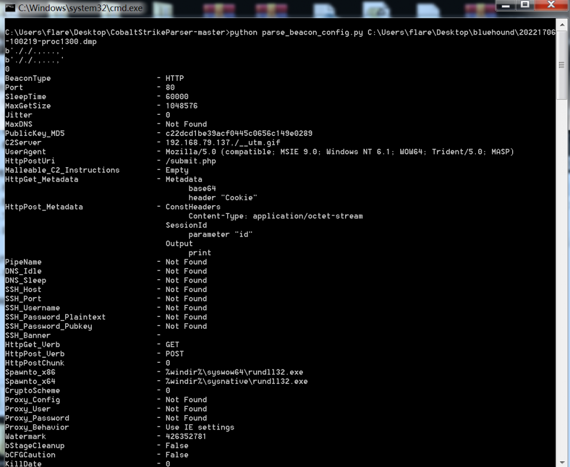Click the KillDate label

coord(23,464)
